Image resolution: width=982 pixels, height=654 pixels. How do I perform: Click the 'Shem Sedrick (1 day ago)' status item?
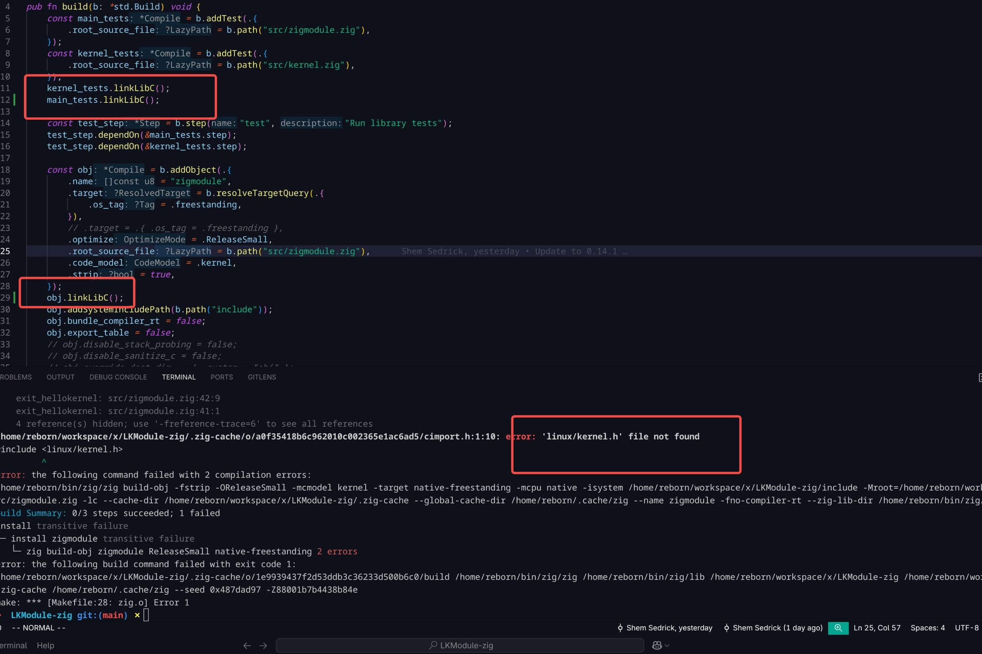773,627
